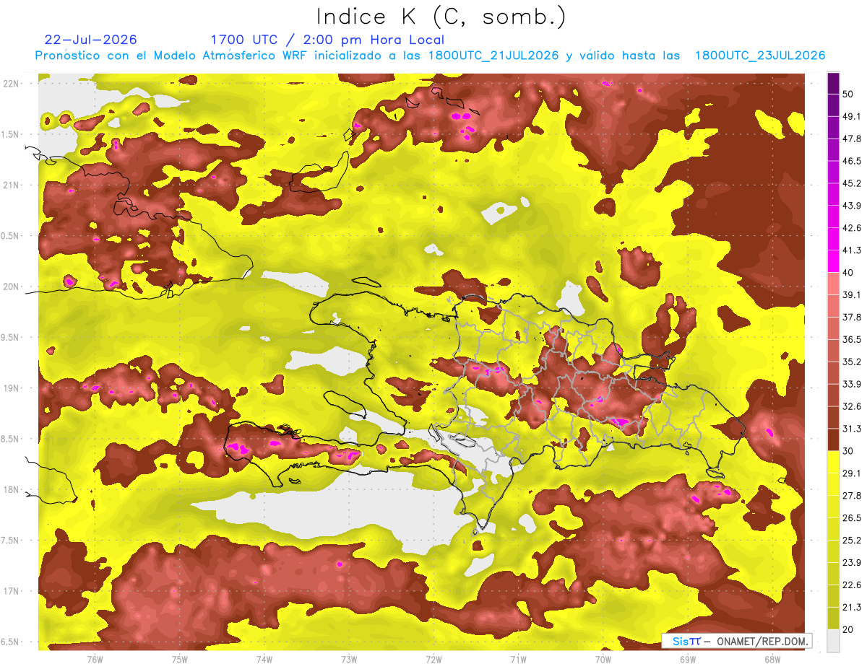Click the longitude label "68W"
This screenshot has height=669, width=867.
[772, 660]
